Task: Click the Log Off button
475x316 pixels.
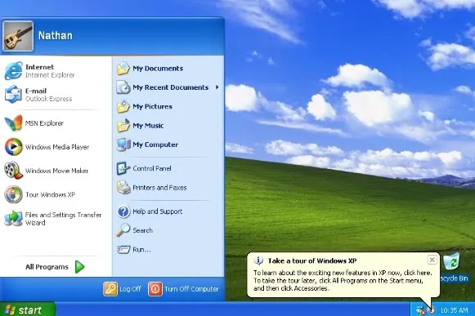Action: point(123,289)
